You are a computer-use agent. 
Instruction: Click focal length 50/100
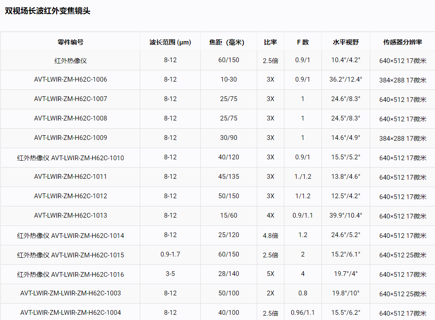click(x=229, y=293)
